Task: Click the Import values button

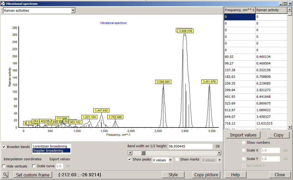Action: pos(243,135)
